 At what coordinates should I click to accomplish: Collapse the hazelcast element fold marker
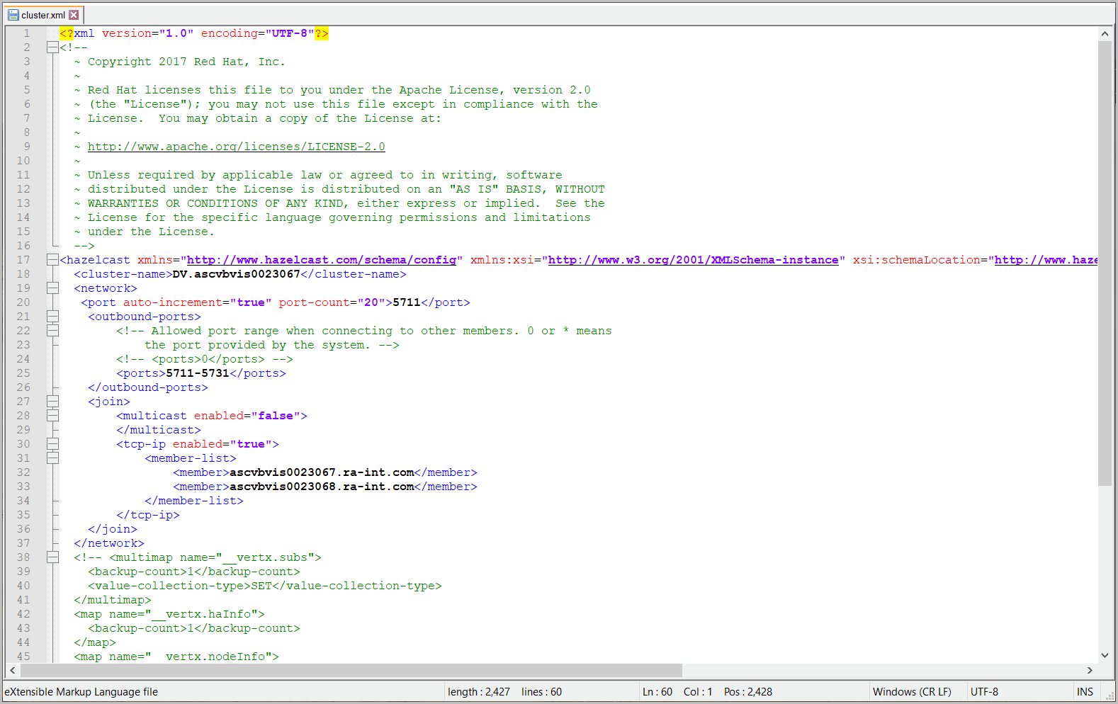tap(52, 260)
